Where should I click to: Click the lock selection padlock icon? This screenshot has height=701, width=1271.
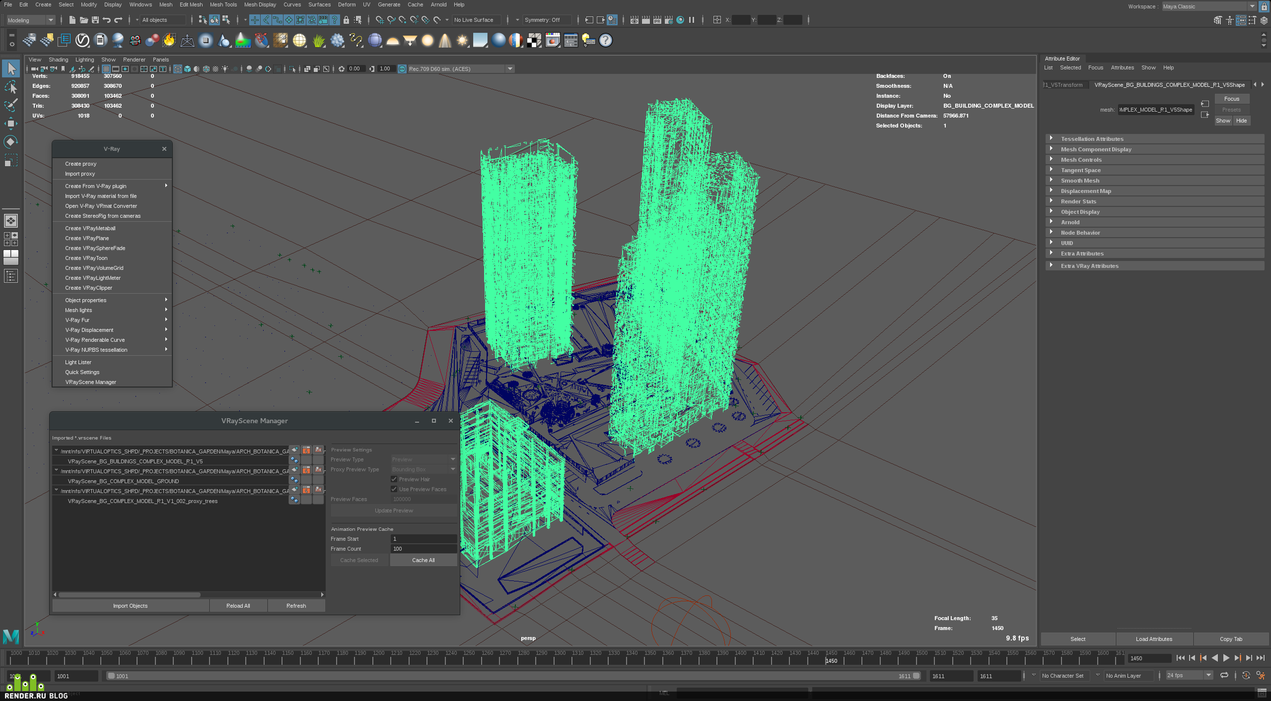point(346,20)
